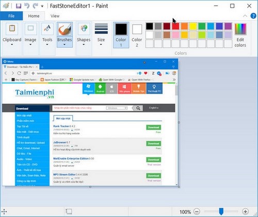Select the Color 1 button
The height and width of the screenshot is (217, 258).
[121, 35]
